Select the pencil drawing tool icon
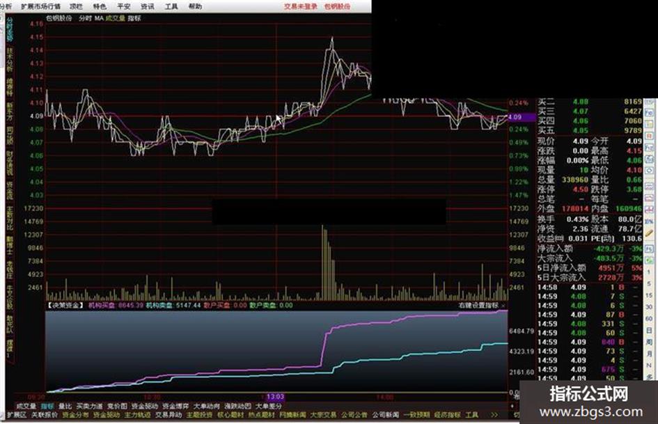 pyautogui.click(x=649, y=233)
